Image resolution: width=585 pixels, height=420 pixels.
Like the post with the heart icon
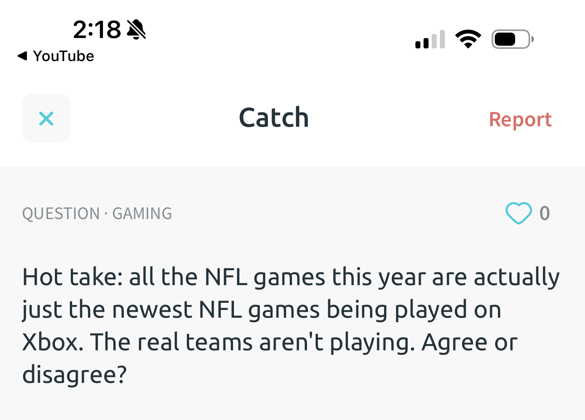pos(518,213)
